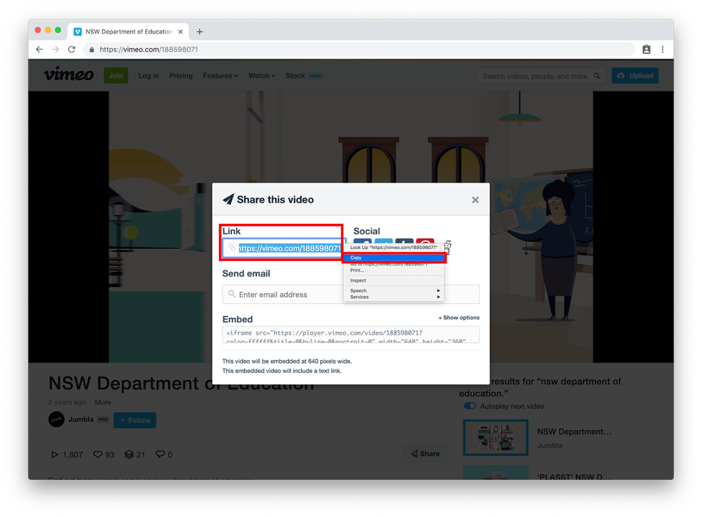702x517 pixels.
Task: Go to the Pricing page
Action: pos(181,76)
